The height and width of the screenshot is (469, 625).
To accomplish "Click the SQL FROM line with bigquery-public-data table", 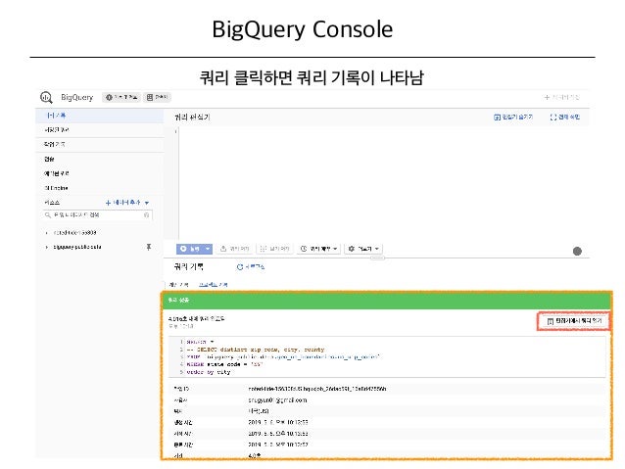I will coord(283,357).
